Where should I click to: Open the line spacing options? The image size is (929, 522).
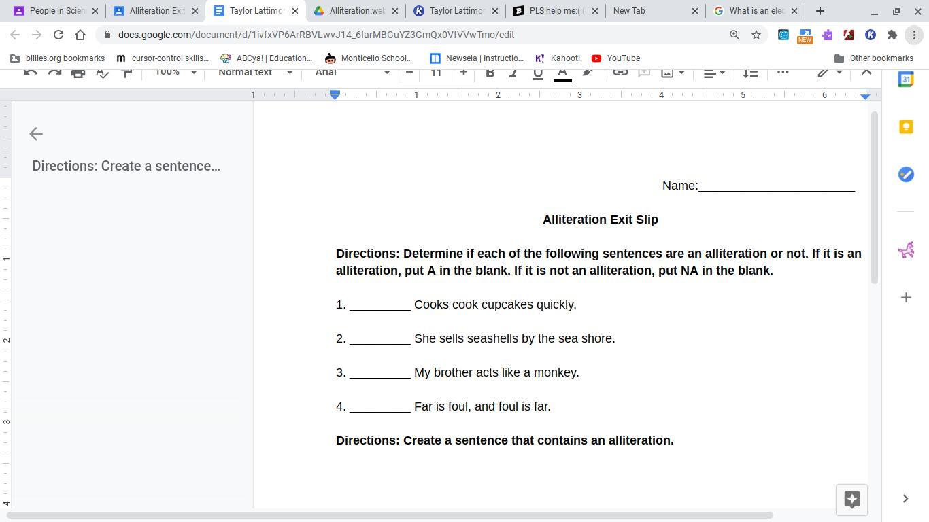(750, 72)
